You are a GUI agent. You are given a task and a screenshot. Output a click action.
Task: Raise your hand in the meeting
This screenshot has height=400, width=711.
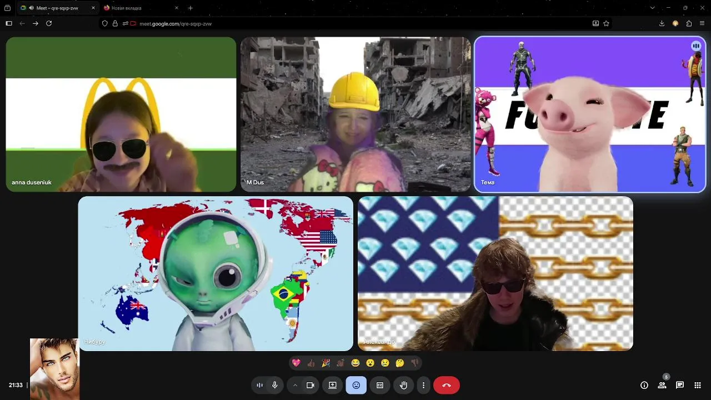click(x=404, y=385)
